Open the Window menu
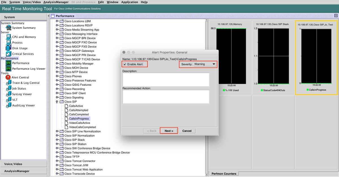 (x=112, y=2)
